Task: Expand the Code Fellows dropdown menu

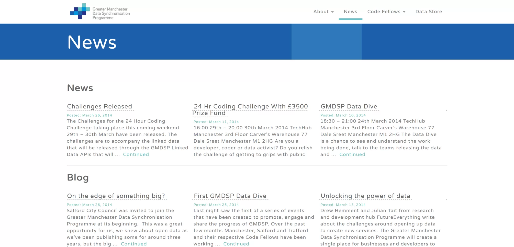Action: (386, 12)
